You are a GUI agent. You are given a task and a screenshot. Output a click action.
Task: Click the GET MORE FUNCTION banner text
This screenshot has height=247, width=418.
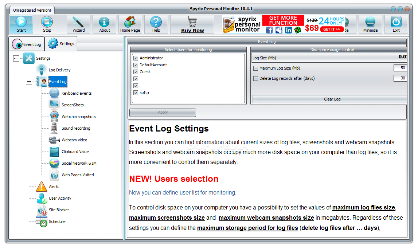(283, 20)
